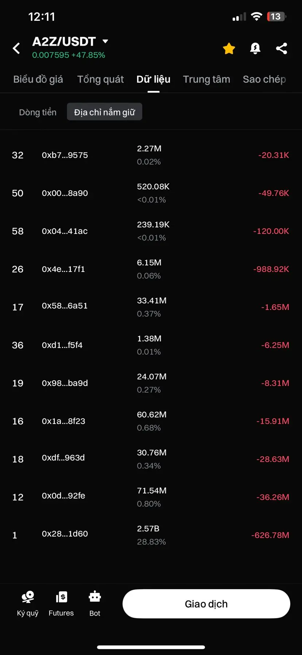Viewport: 302px width, 655px height.
Task: Toggle the favorite star icon
Action: pos(229,48)
